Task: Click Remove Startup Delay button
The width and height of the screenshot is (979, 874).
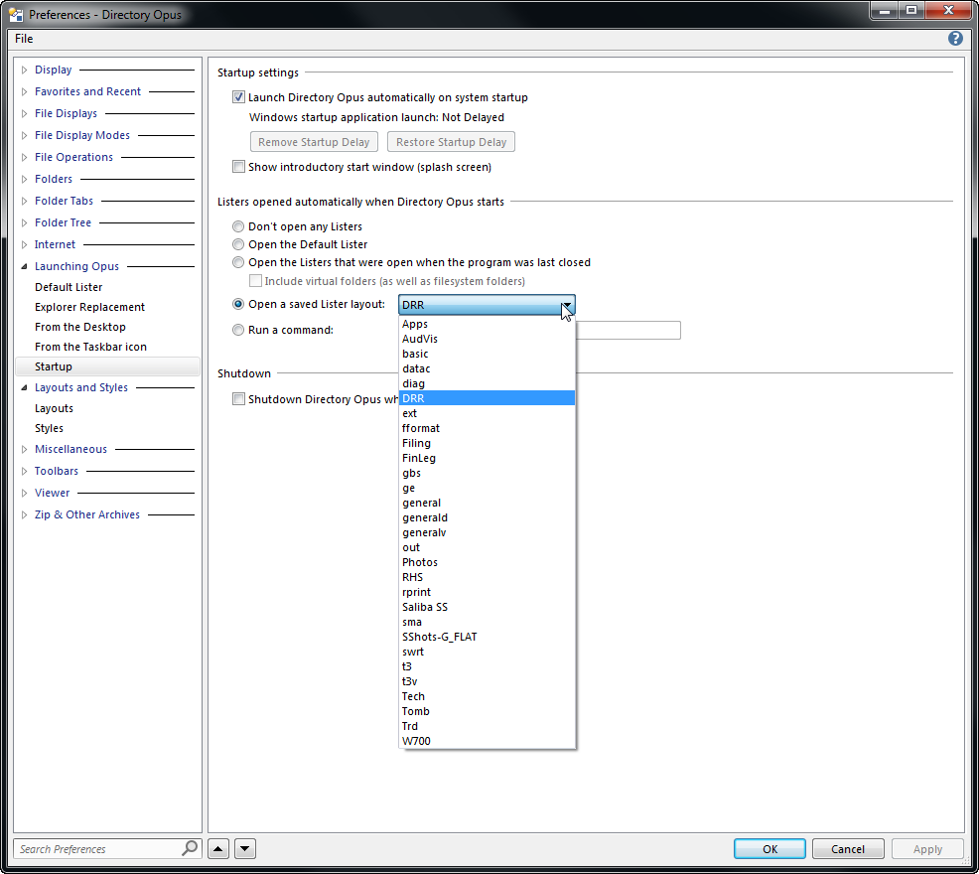Action: click(x=314, y=142)
